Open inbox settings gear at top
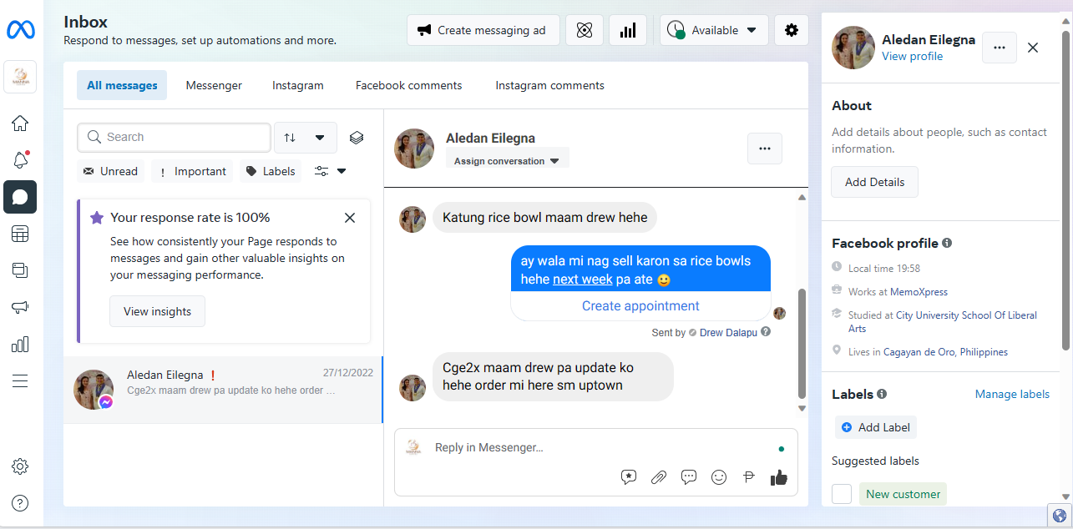Image resolution: width=1073 pixels, height=529 pixels. click(x=792, y=30)
